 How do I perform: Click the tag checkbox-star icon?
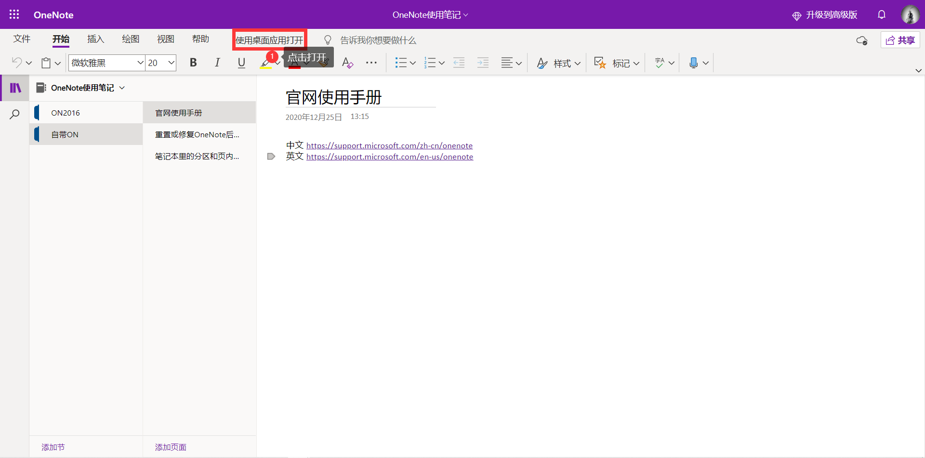pyautogui.click(x=600, y=63)
